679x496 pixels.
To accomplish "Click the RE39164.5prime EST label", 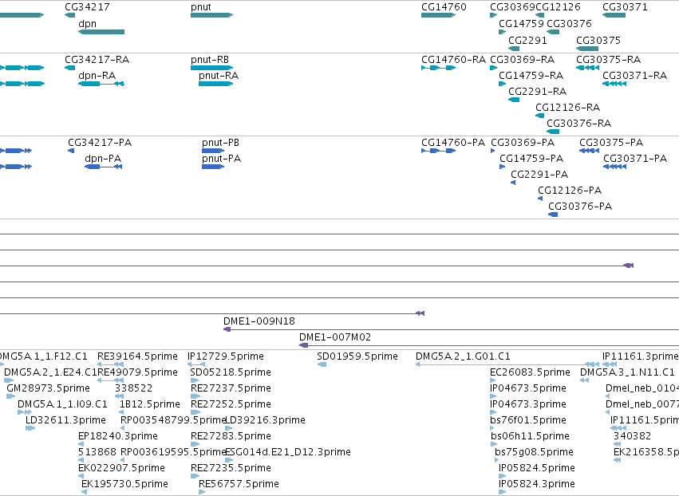I will (x=137, y=356).
